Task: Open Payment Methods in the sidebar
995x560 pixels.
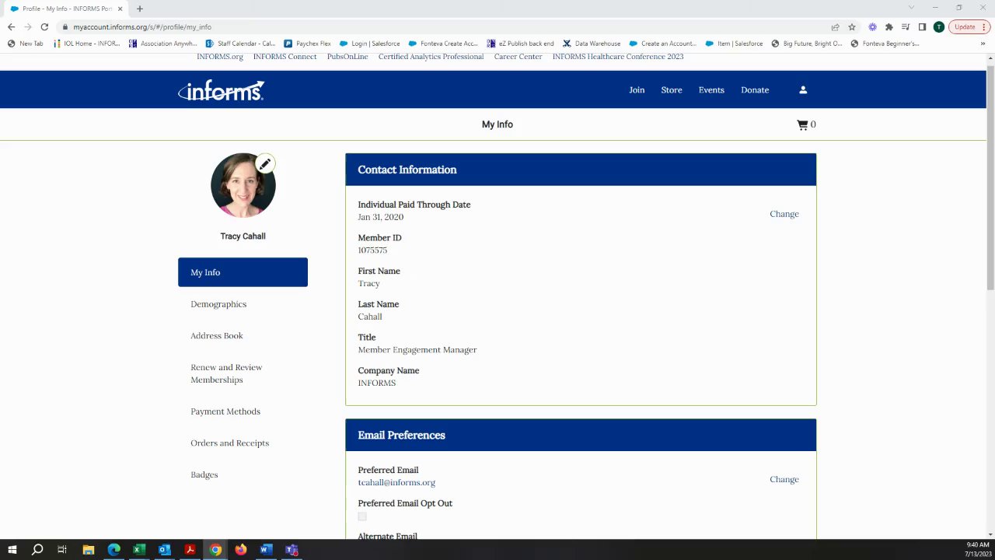Action: coord(225,411)
